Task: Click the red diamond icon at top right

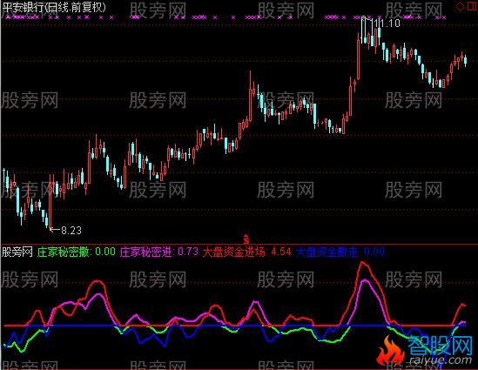Action: click(x=460, y=7)
